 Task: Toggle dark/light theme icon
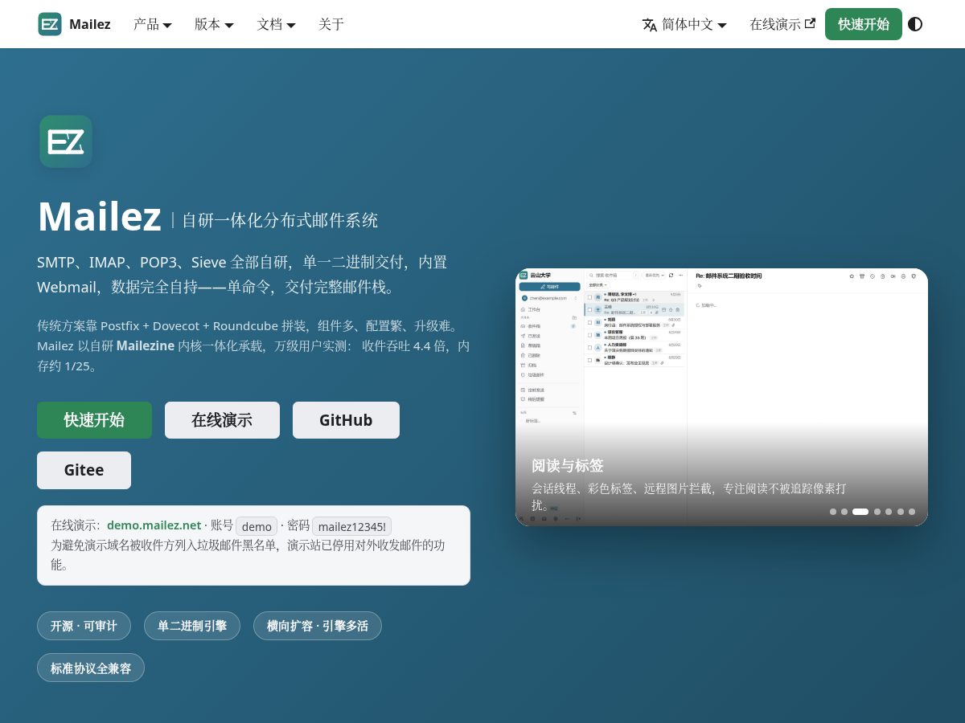[915, 24]
